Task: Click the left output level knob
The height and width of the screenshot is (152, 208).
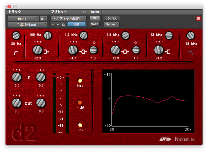Action: coord(17,103)
